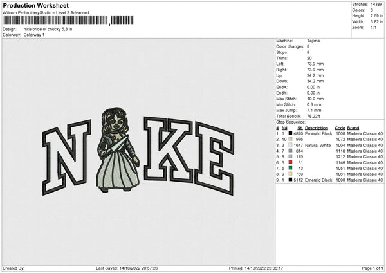Click the Stop Sequence heading

[291, 122]
